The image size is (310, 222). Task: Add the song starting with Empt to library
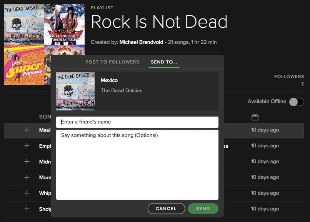click(x=27, y=145)
